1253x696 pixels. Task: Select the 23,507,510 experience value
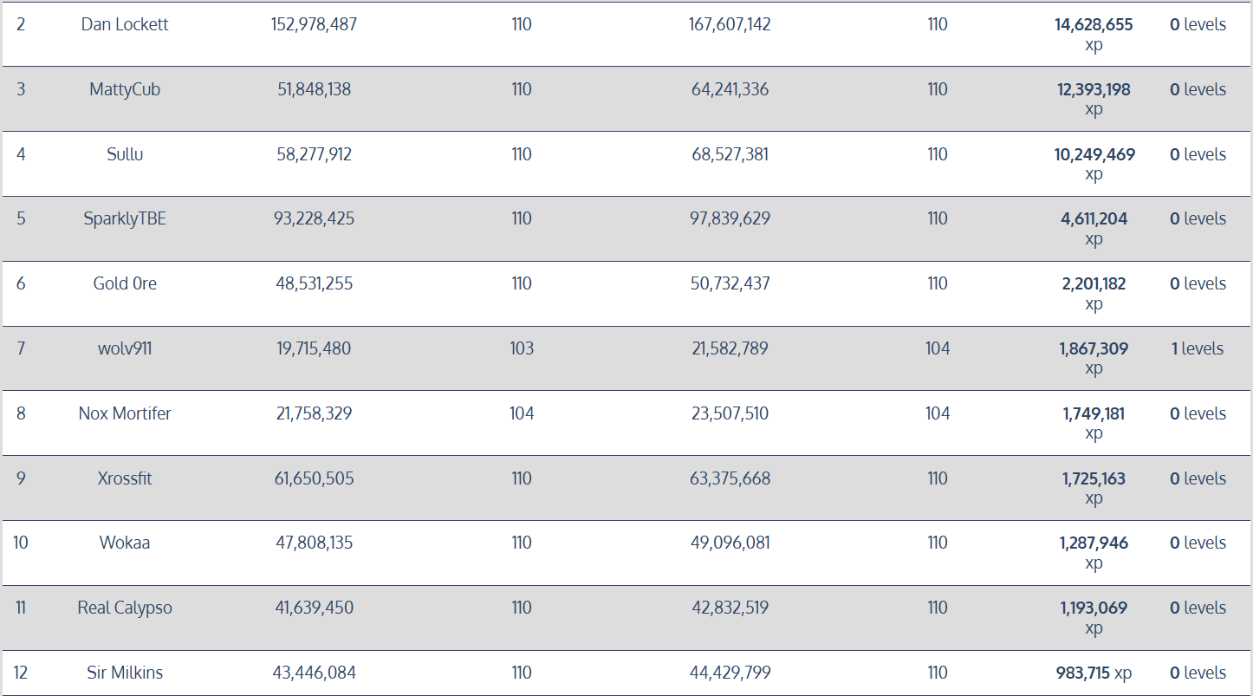tap(730, 413)
